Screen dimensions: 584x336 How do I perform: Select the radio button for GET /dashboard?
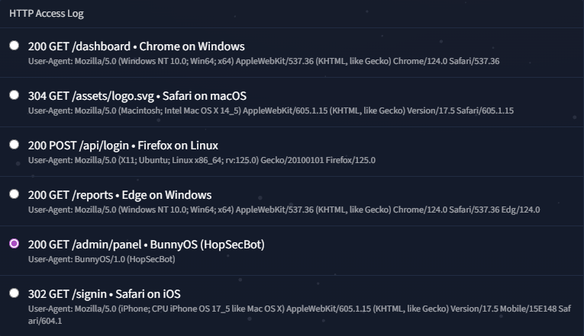coord(14,46)
